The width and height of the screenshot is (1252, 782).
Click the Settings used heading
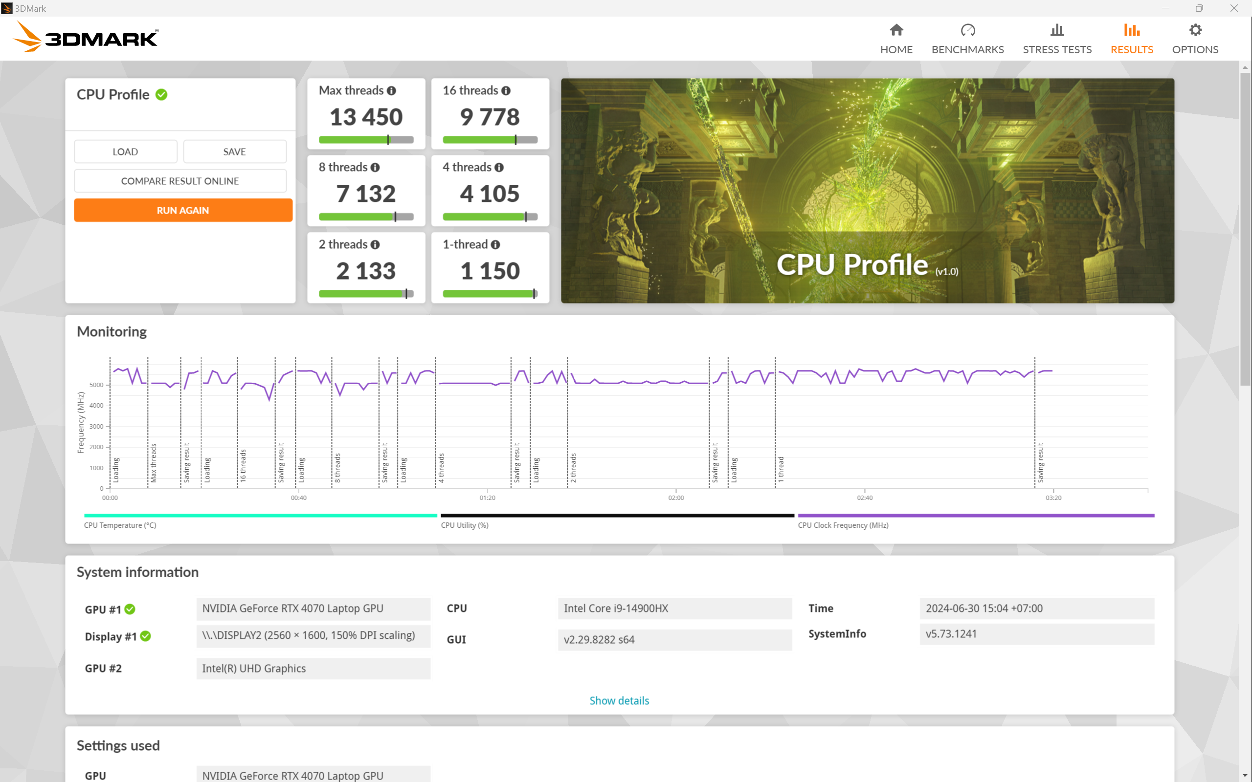tap(118, 745)
